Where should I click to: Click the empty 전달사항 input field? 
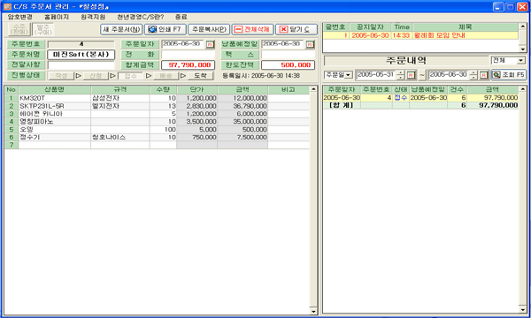tap(81, 64)
